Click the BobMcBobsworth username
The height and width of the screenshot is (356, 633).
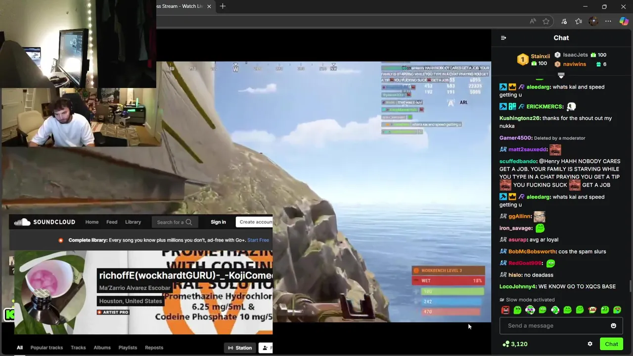532,252
